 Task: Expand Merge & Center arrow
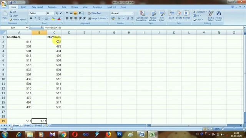coord(108,18)
